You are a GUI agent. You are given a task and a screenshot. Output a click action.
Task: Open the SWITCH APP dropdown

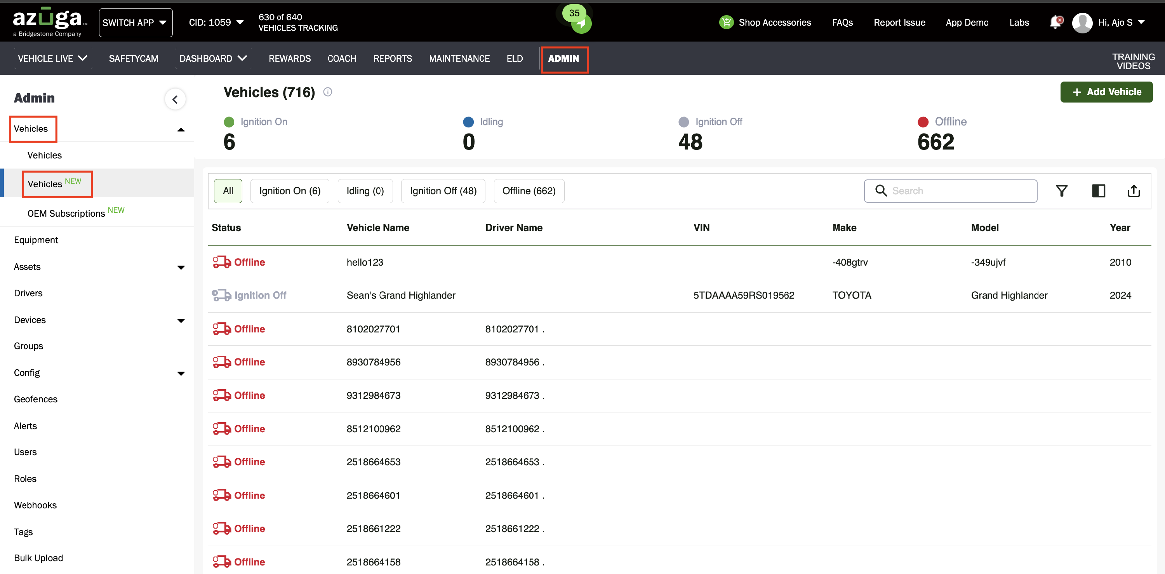[135, 23]
